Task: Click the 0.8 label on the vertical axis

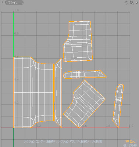Action: [x=17, y=33]
